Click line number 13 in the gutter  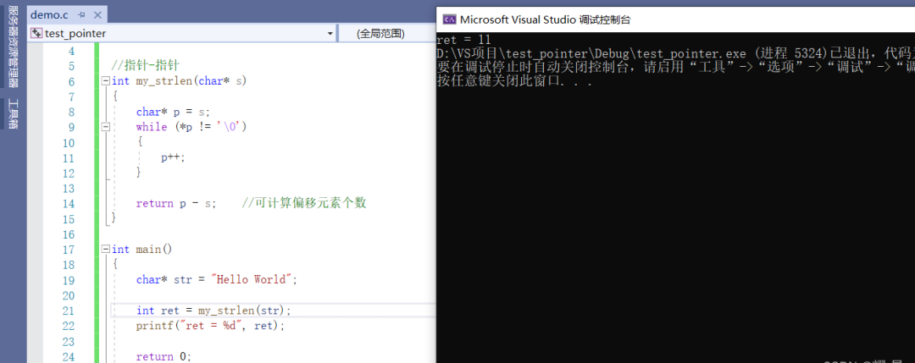(68, 188)
